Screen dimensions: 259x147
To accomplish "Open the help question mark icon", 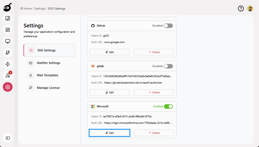I will click(241, 8).
